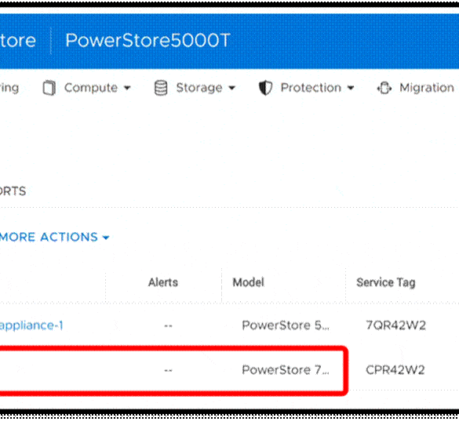Open the Migration menu

(427, 88)
